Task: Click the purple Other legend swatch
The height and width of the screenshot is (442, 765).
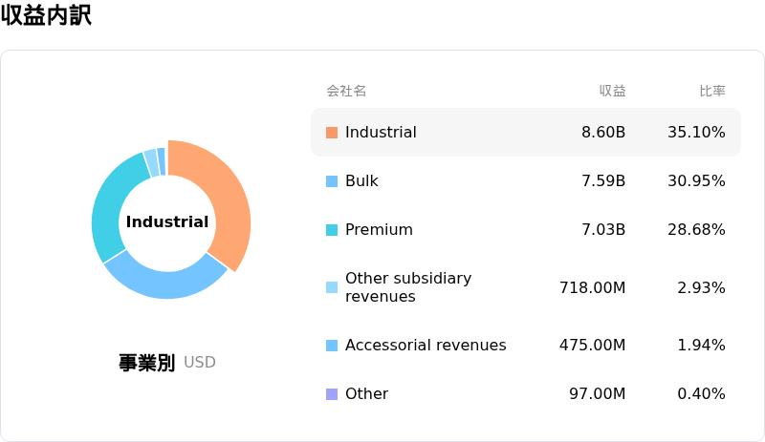Action: tap(332, 394)
